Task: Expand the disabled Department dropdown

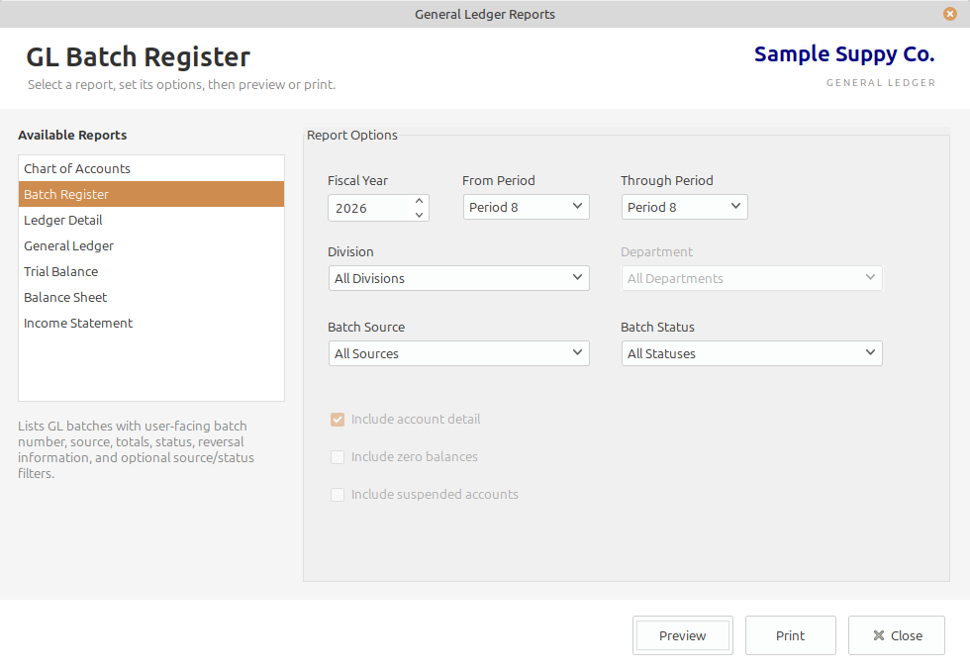Action: click(x=751, y=278)
